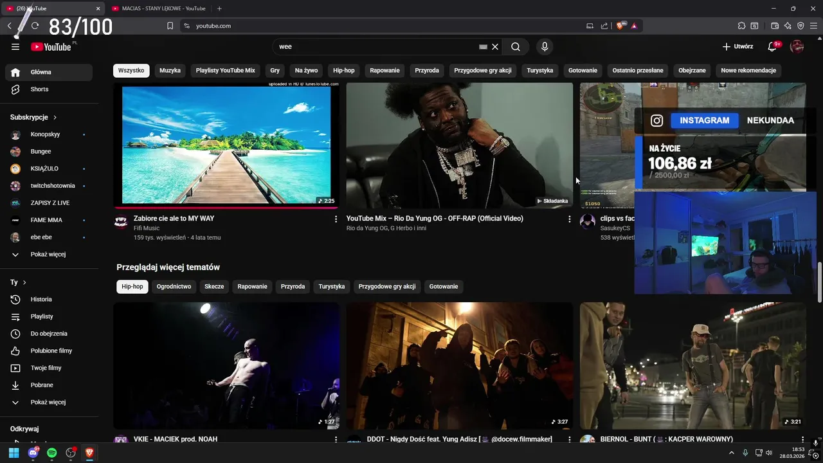Choose the Turystyka topic chip under Przeglądaj
Image resolution: width=823 pixels, height=463 pixels.
click(332, 286)
